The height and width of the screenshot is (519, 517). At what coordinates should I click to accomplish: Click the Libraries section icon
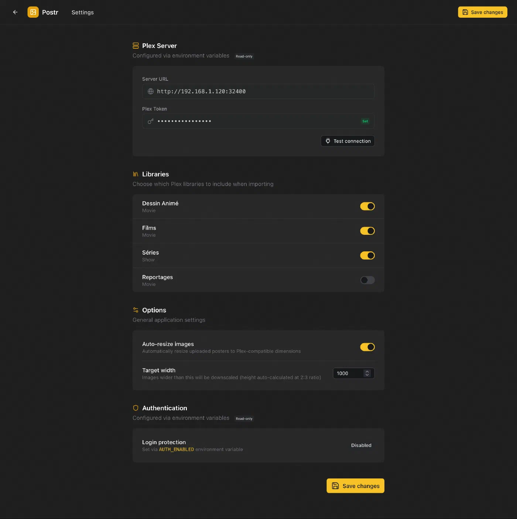pos(136,174)
